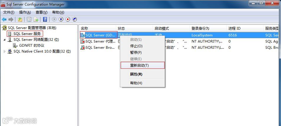This screenshot has height=126, width=281.
Task: Select the SQL Server 代理... service name
Action: pos(100,41)
